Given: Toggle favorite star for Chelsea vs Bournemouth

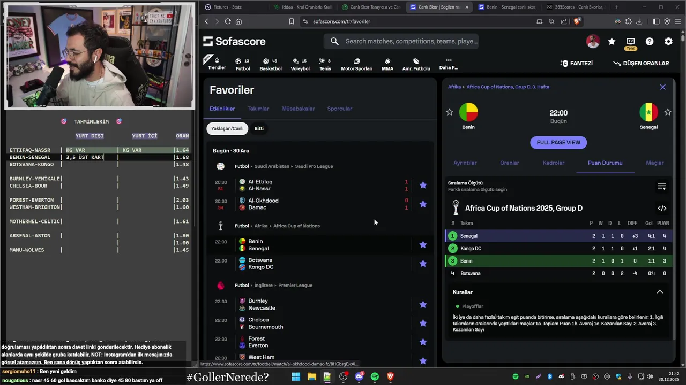Looking at the screenshot, I should coord(423,323).
